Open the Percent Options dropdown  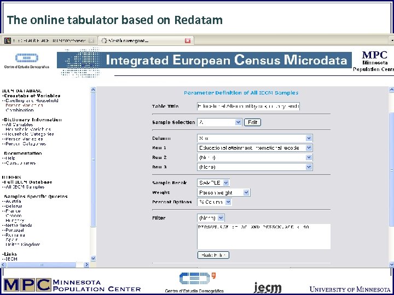coord(214,202)
